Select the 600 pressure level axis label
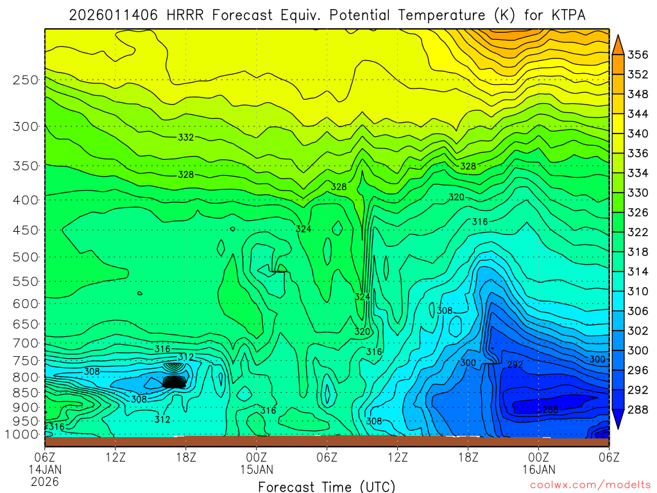The width and height of the screenshot is (657, 493). [x=26, y=304]
